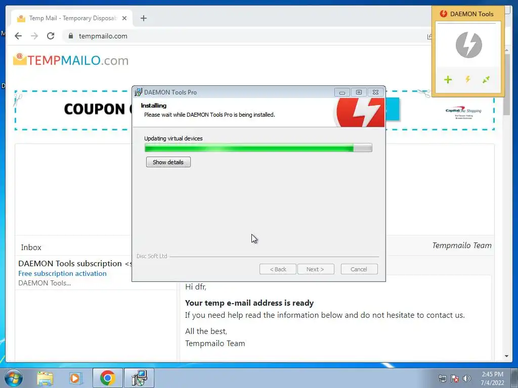Open Action Center flag icon in tray
Image resolution: width=518 pixels, height=388 pixels.
[x=455, y=378]
